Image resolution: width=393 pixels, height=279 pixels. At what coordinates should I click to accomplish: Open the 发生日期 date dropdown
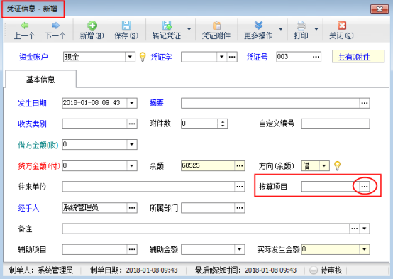tap(132, 103)
